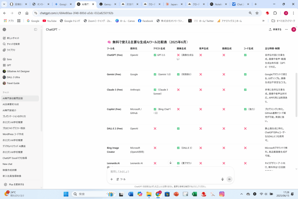Open the browser extensions puzzle icon
Image resolution: width=298 pixels, height=199 pixels.
click(275, 13)
